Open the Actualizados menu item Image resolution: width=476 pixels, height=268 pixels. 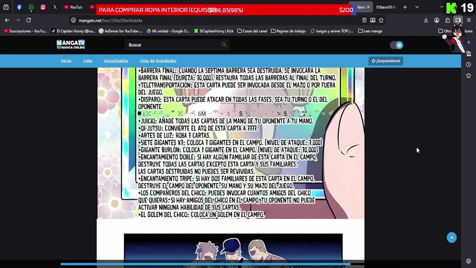click(x=116, y=61)
